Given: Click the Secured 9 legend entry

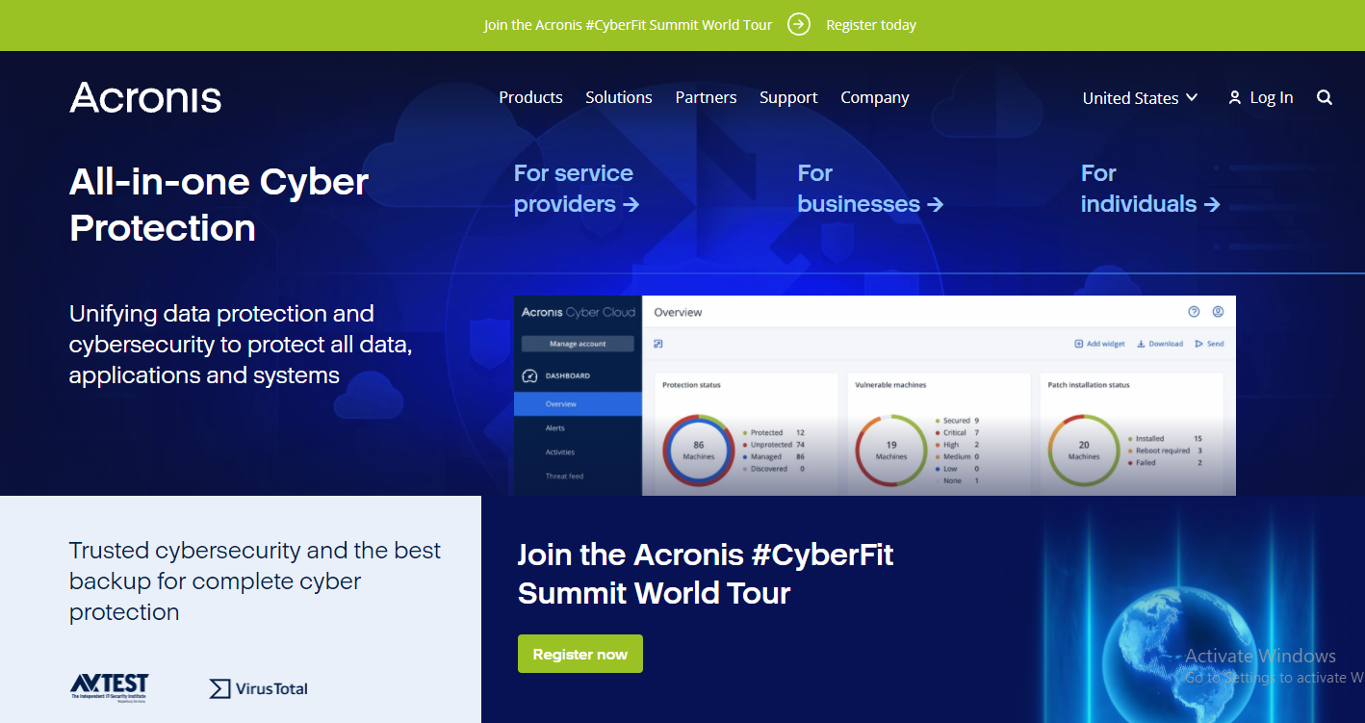Looking at the screenshot, I should click(x=957, y=421).
